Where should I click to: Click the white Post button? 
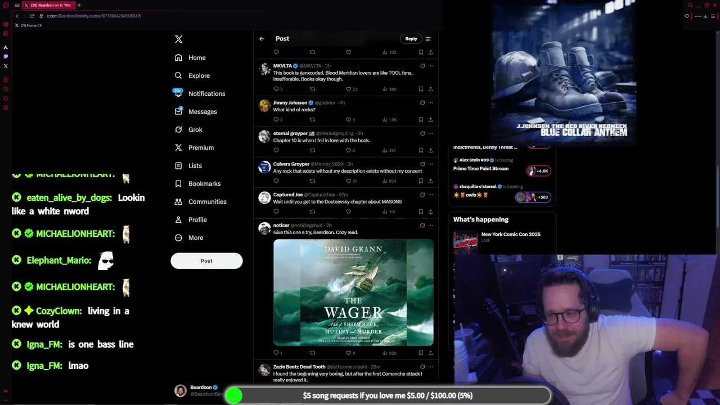pyautogui.click(x=206, y=260)
